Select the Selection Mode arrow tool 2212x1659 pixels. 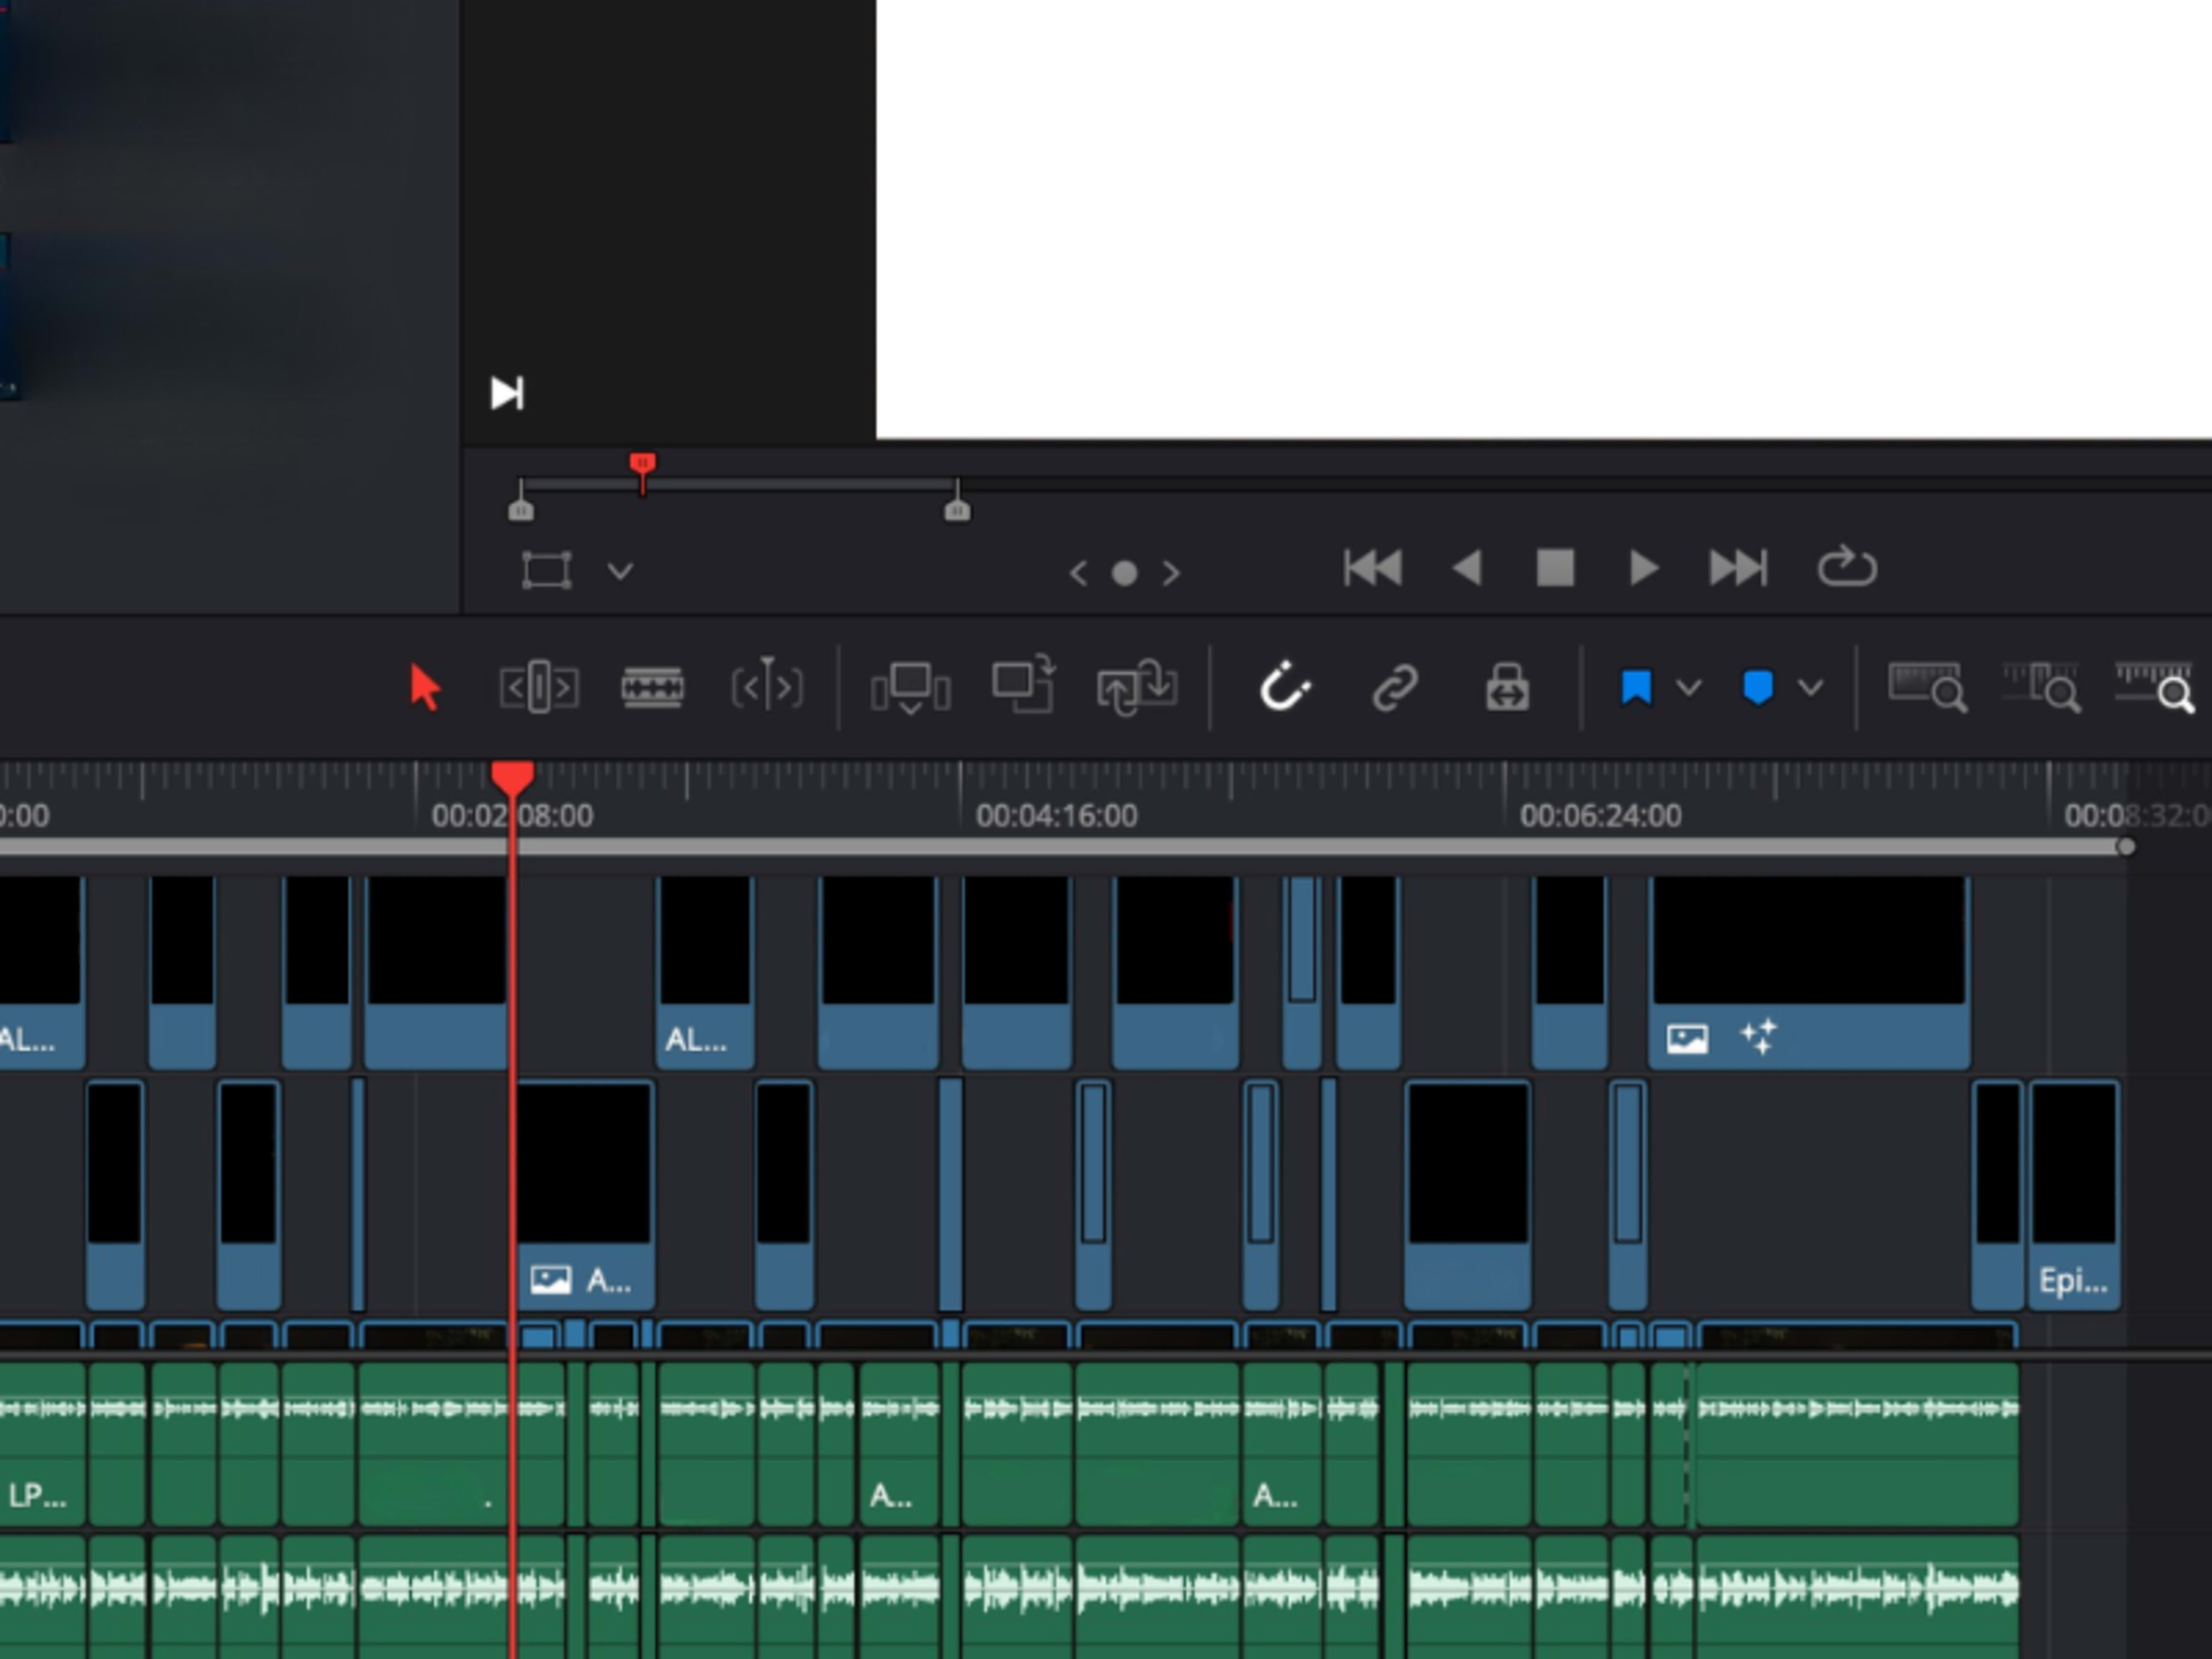click(425, 687)
